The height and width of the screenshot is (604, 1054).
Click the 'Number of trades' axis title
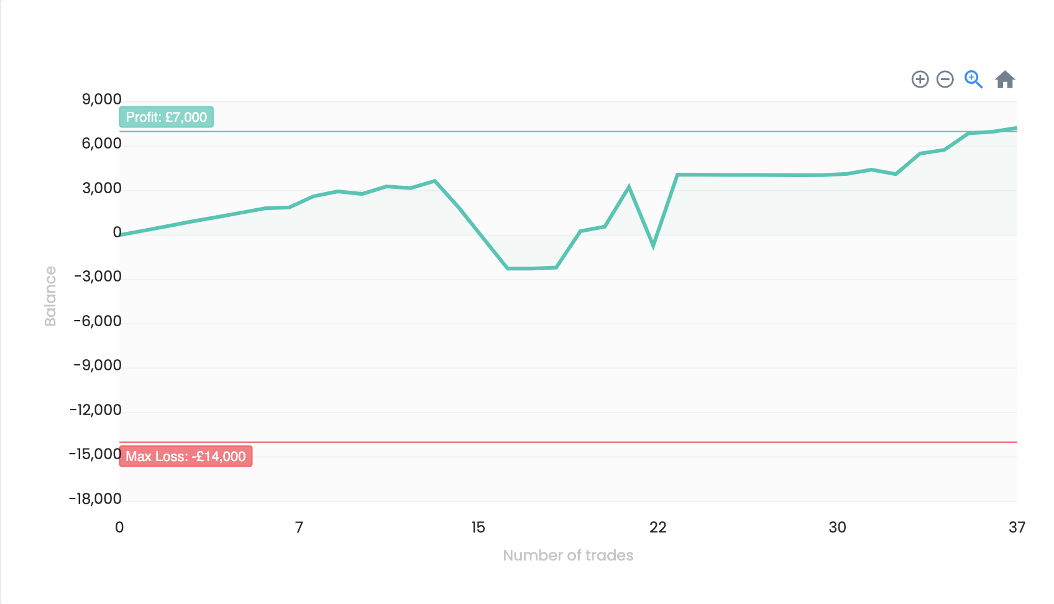(567, 555)
